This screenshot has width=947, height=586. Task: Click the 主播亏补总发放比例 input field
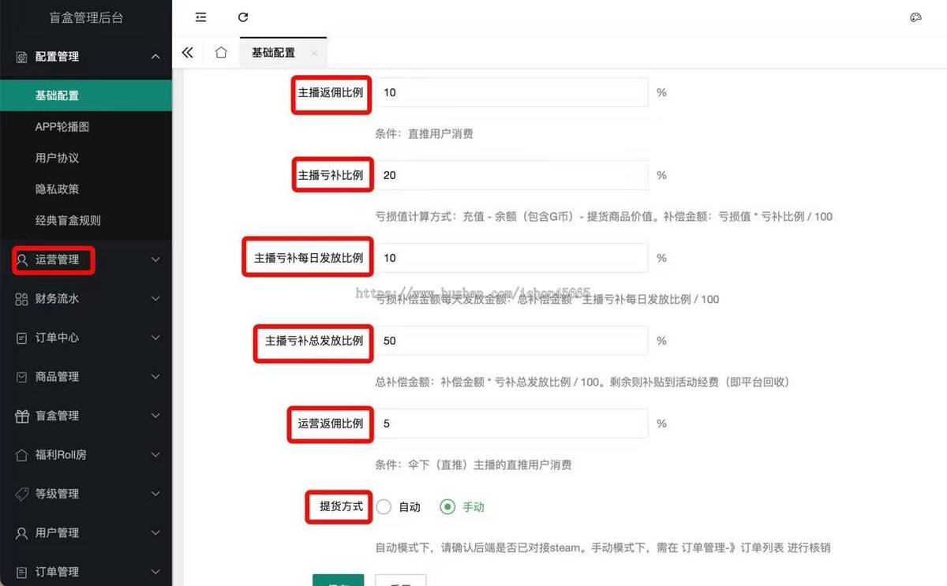511,341
